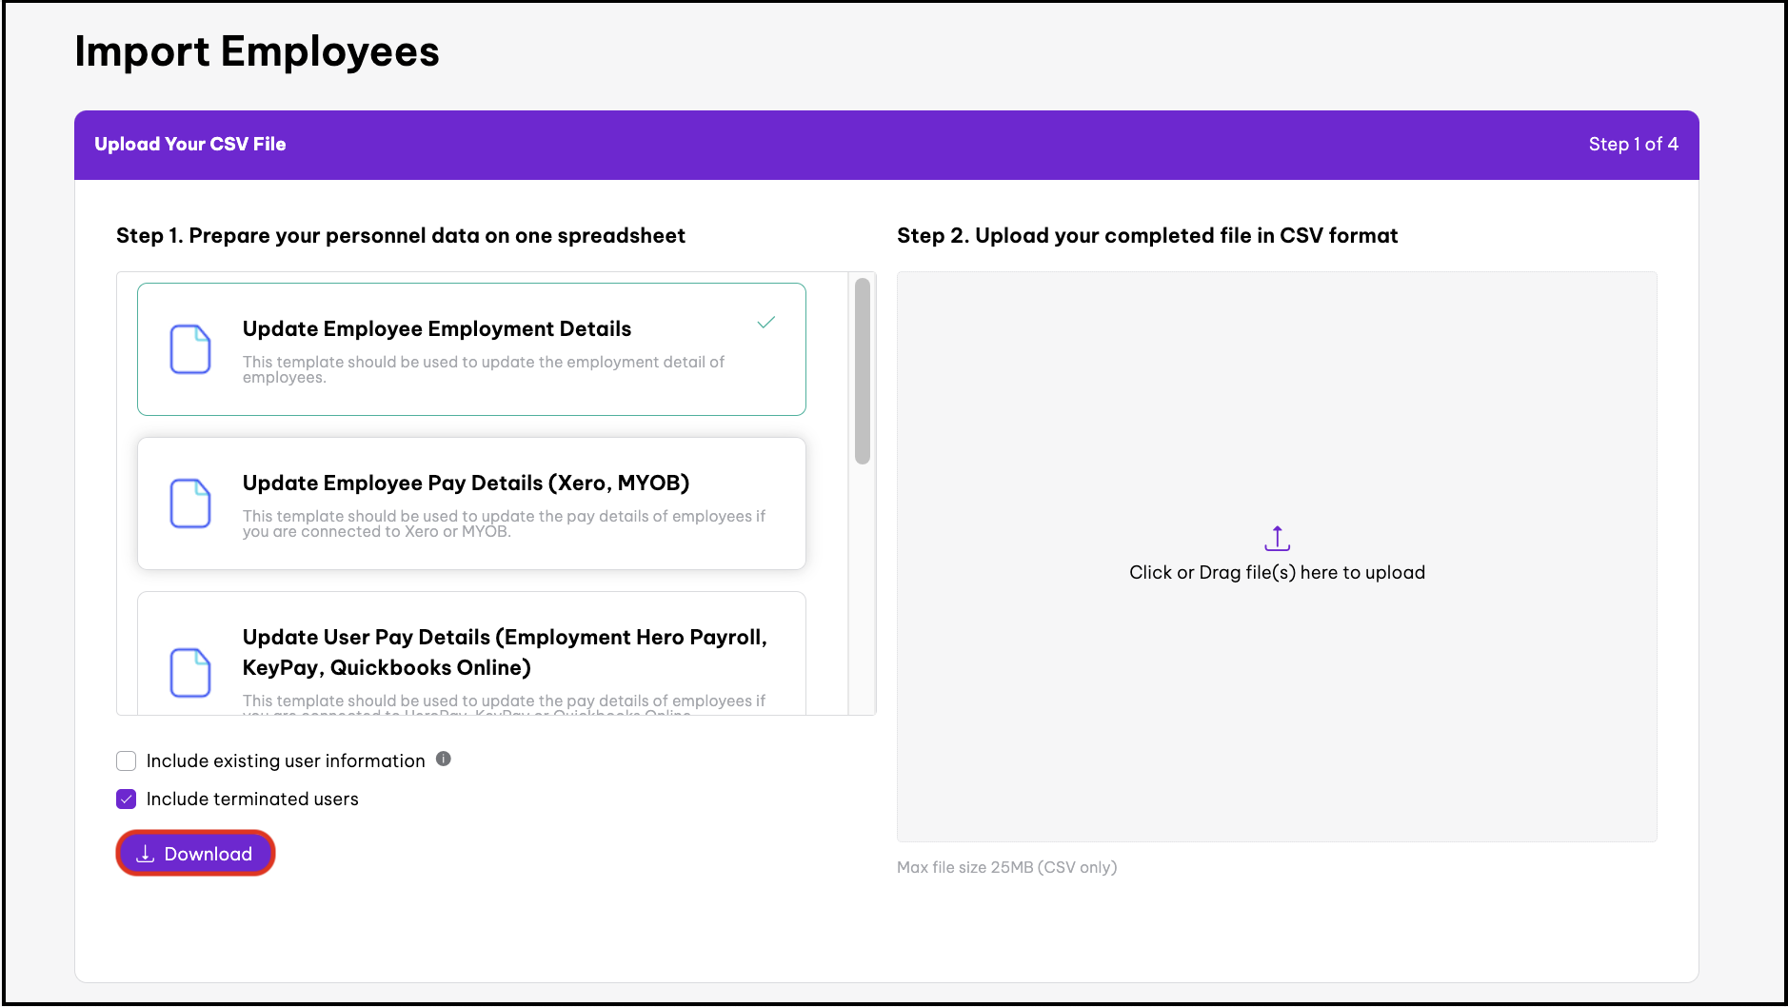Screen dimensions: 1788x1007
Task: Select Update Employee Employment Details template title
Action: [436, 329]
